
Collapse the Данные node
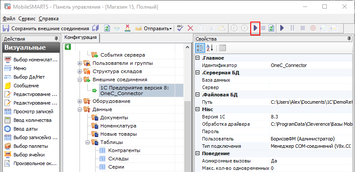(x=80, y=109)
